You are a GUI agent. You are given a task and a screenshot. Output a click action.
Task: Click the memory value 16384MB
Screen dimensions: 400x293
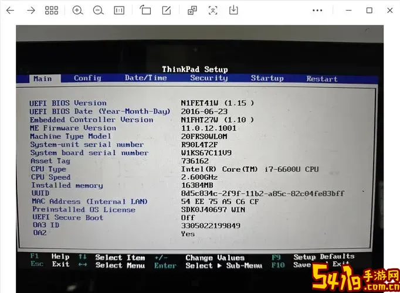click(x=197, y=185)
